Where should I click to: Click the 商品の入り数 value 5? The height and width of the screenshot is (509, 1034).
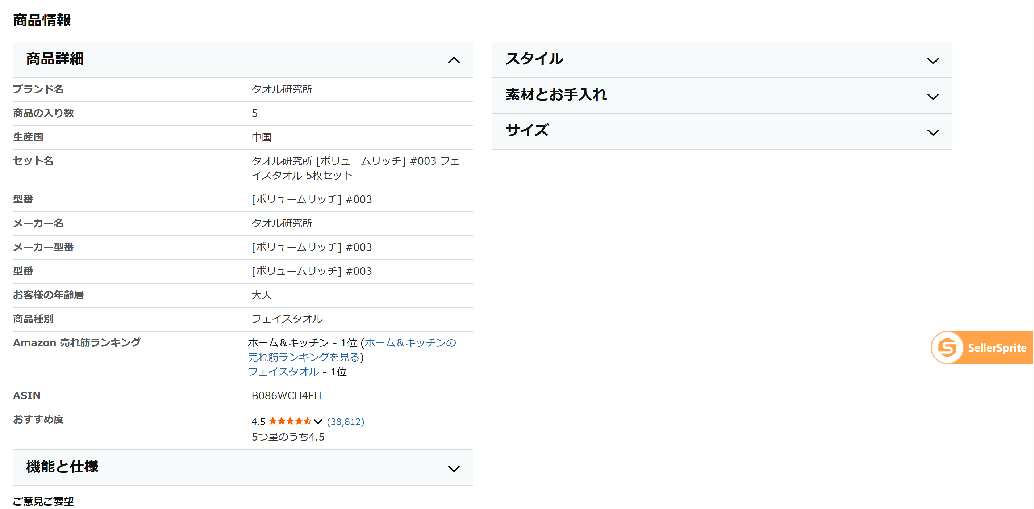coord(254,113)
